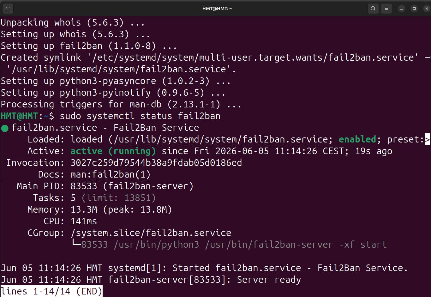Click the 'since Fri 2026-06-05 11:14:26 CEST' timestamp

(x=253, y=151)
